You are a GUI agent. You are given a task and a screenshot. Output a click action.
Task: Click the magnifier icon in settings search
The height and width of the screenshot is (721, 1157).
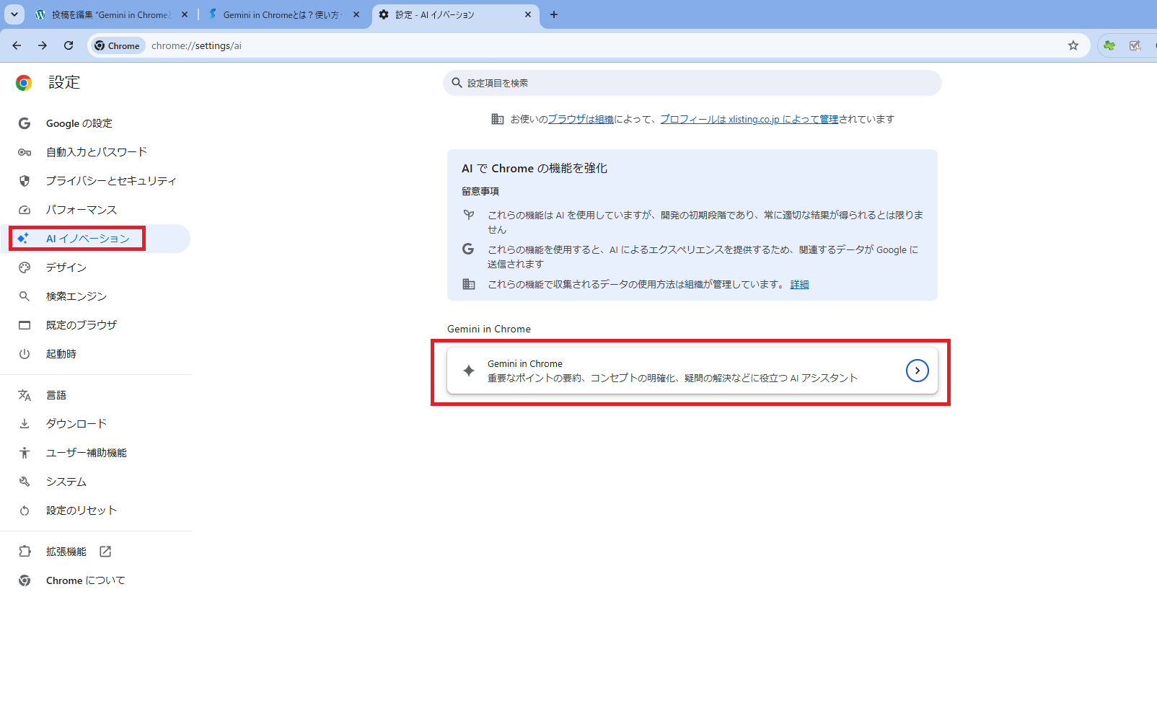point(457,83)
